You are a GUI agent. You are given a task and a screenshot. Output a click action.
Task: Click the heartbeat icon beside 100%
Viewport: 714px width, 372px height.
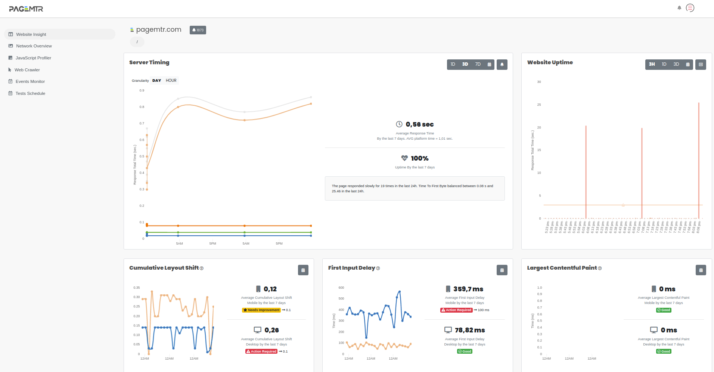tap(404, 158)
